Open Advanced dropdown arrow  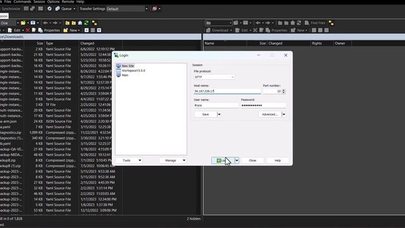pyautogui.click(x=283, y=114)
